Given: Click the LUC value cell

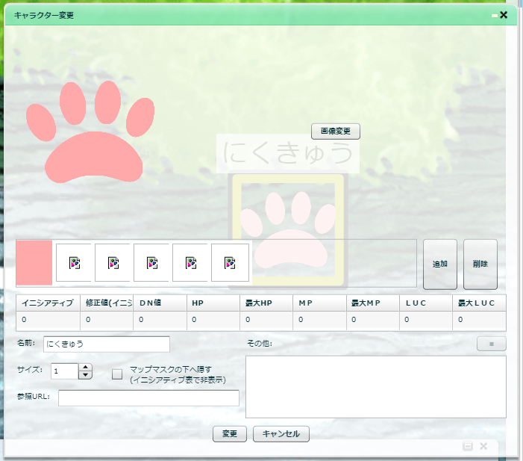Looking at the screenshot, I should [426, 321].
